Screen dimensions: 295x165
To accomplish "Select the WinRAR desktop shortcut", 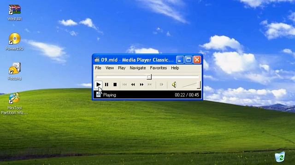I will (15, 12).
